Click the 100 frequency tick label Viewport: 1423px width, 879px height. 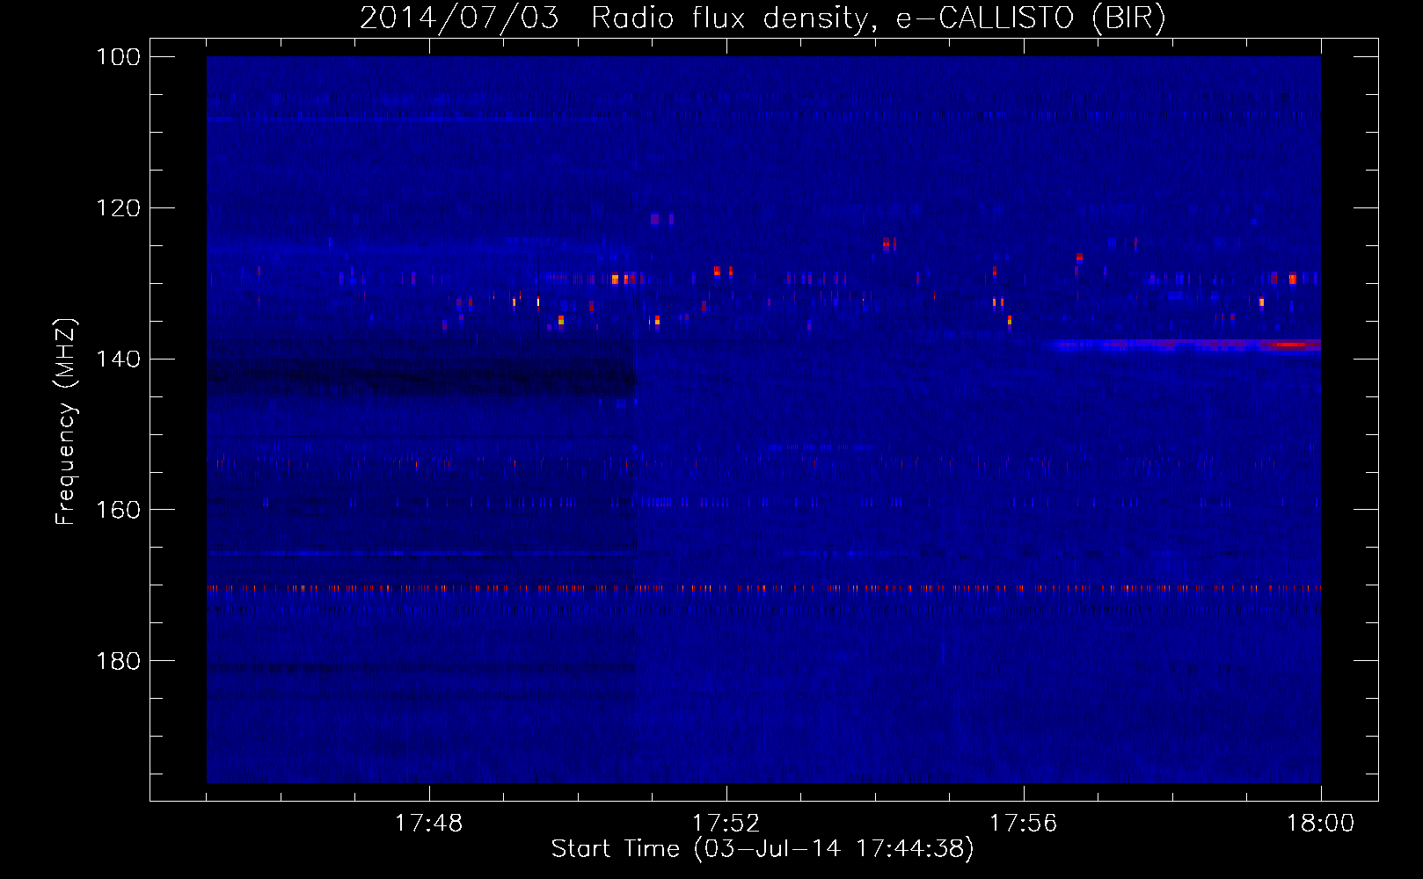(x=119, y=57)
